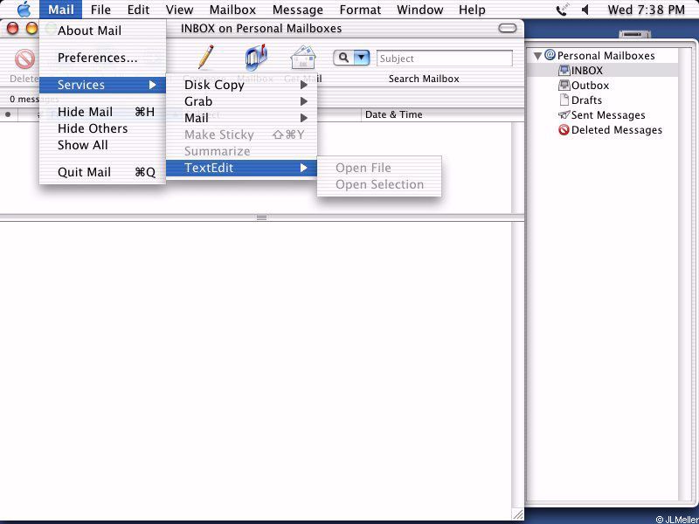Open the Window menu
The image size is (699, 524).
click(x=420, y=10)
